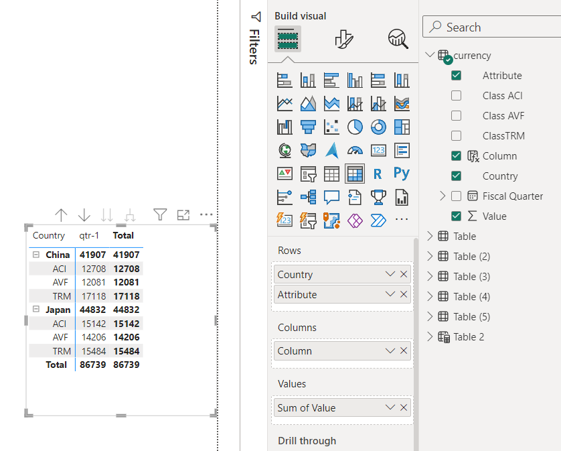Open the Analytics magnifier tab
This screenshot has height=451, width=561.
pyautogui.click(x=398, y=39)
